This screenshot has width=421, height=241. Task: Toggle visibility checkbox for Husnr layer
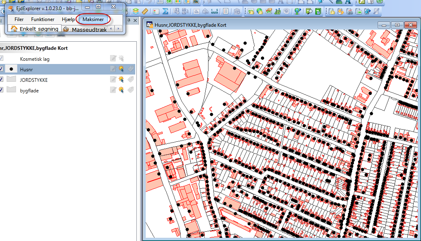coord(2,69)
